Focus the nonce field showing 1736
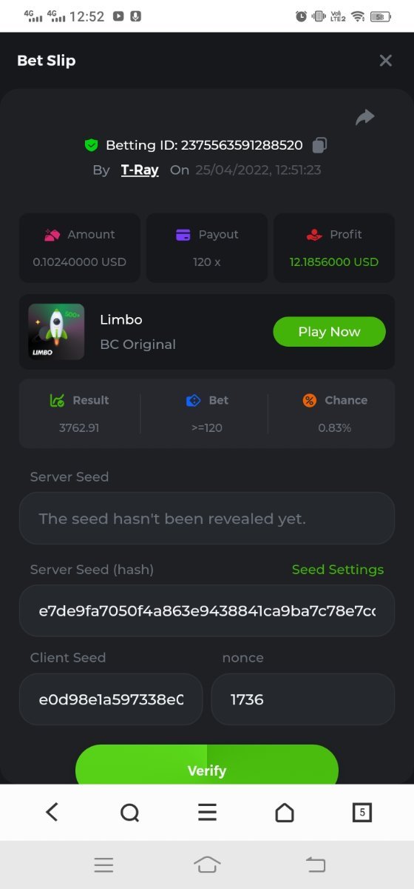The image size is (414, 889). pyautogui.click(x=303, y=699)
